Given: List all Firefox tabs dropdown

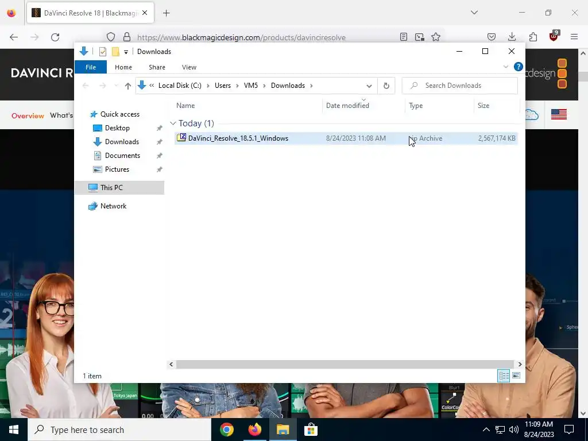Looking at the screenshot, I should [474, 13].
